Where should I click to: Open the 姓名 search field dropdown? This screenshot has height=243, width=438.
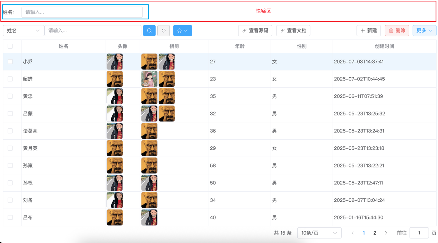click(x=23, y=31)
